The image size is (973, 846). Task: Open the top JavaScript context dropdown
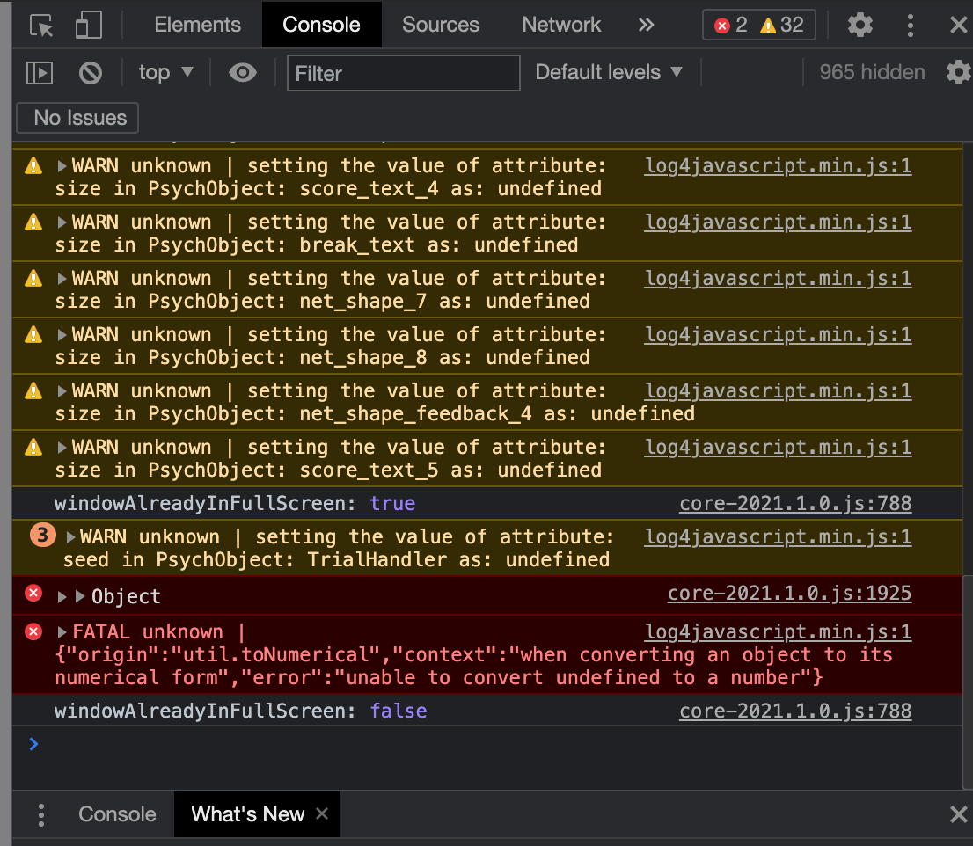[165, 73]
